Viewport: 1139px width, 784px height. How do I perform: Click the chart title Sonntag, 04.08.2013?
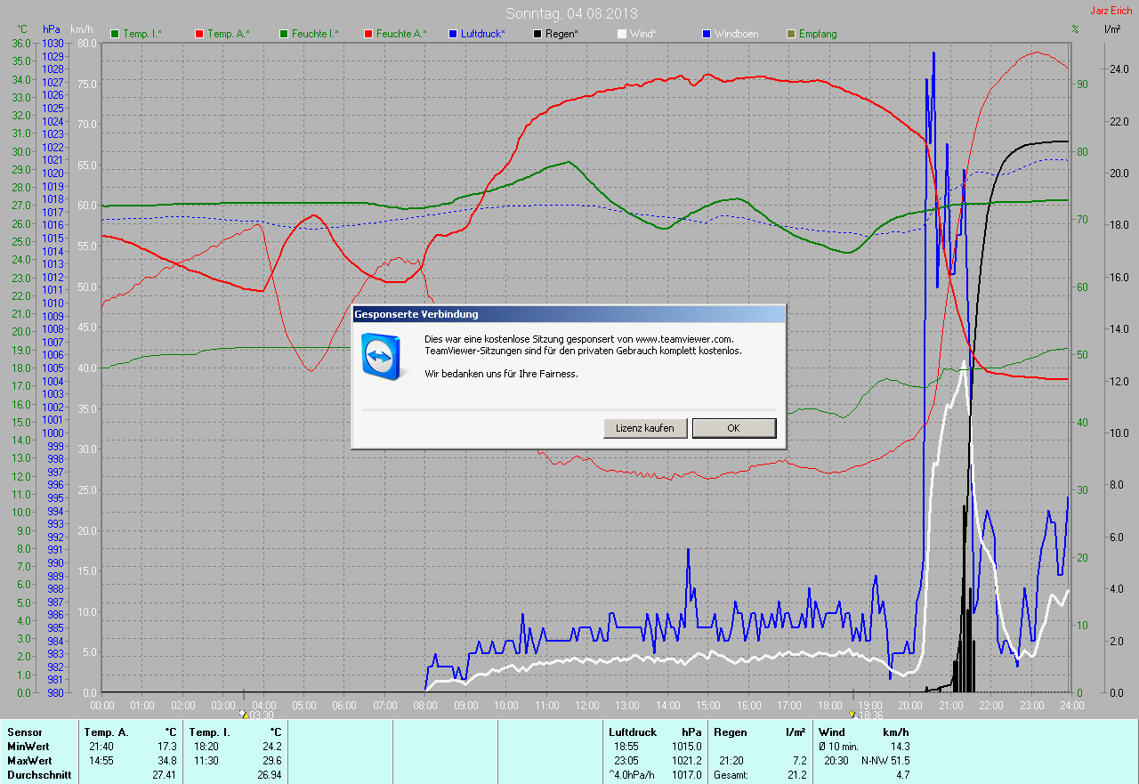(571, 13)
